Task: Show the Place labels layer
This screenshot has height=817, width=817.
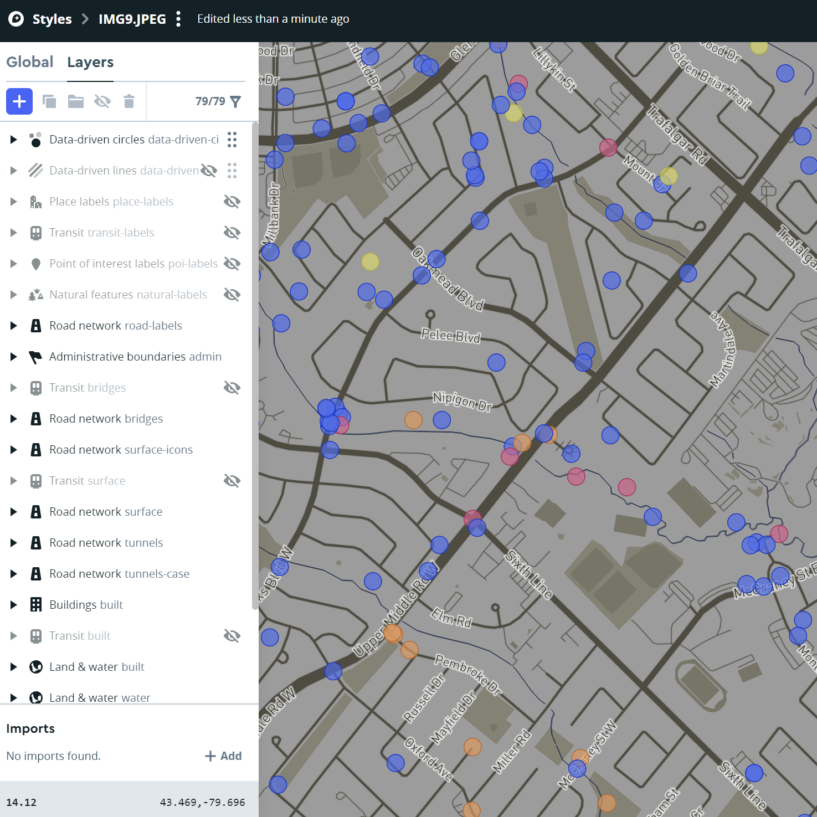Action: 232,202
